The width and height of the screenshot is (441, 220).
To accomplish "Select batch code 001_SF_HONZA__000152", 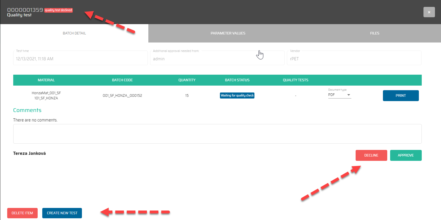I will (122, 96).
